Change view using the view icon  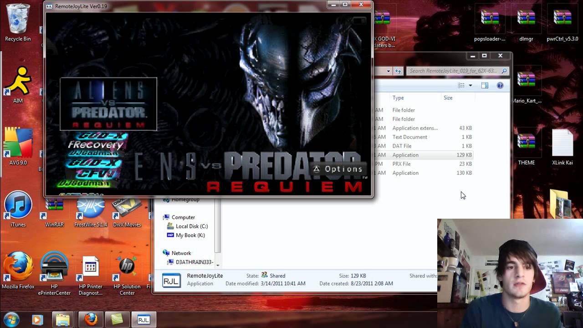pyautogui.click(x=461, y=85)
